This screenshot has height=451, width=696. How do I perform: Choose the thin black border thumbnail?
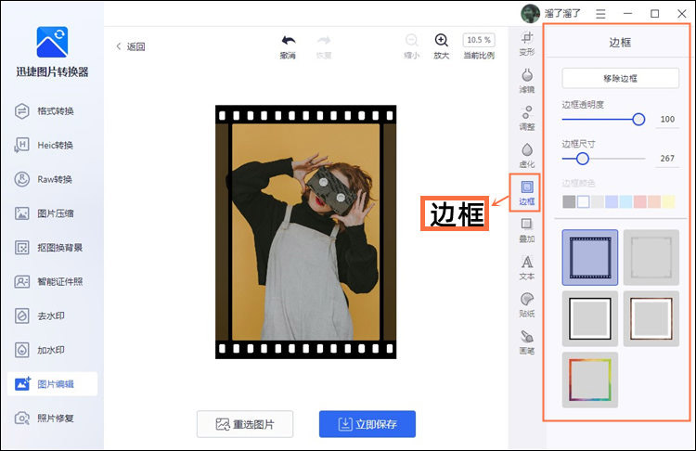click(590, 318)
